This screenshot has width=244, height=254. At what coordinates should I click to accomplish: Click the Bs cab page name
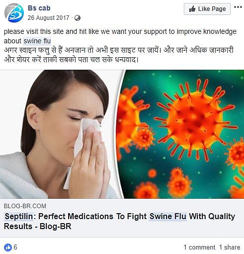(39, 8)
